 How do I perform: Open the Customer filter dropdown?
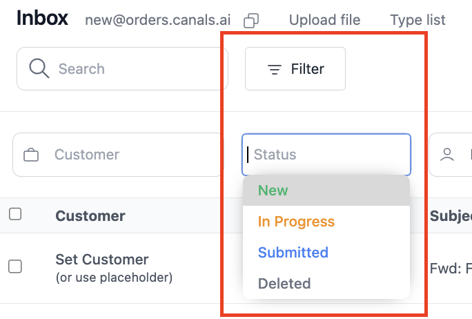[117, 155]
